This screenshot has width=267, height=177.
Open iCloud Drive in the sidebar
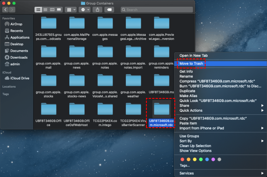tap(20, 78)
